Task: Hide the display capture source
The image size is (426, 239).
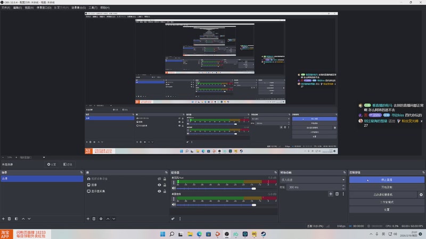Action: (159, 191)
